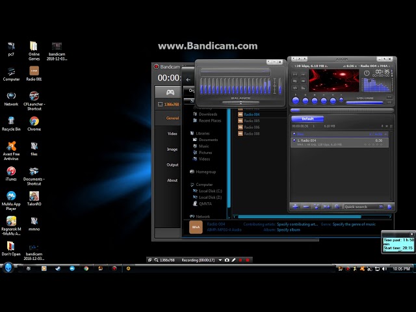Open the Bandicam Image tab
The image size is (416, 312).
172,149
